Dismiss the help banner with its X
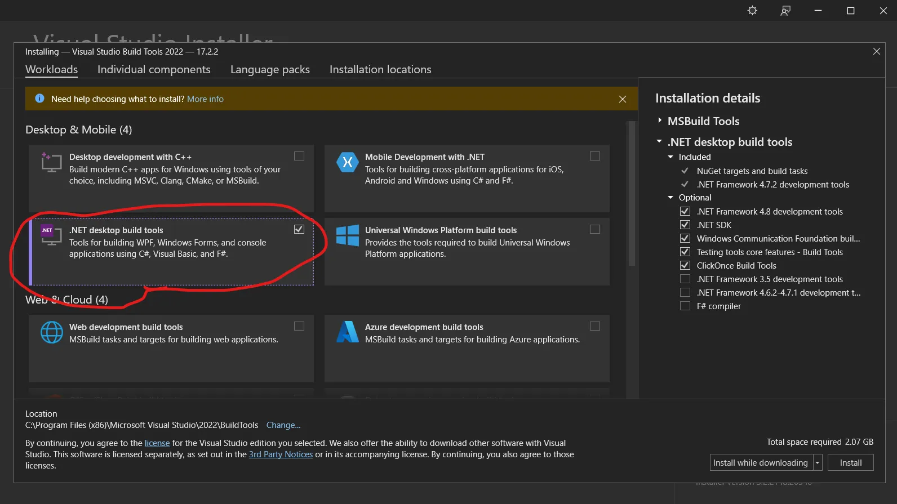 [623, 99]
